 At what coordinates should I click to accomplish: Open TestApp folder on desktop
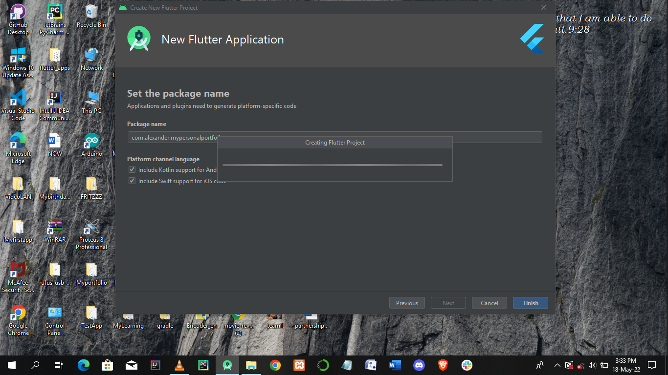click(91, 317)
